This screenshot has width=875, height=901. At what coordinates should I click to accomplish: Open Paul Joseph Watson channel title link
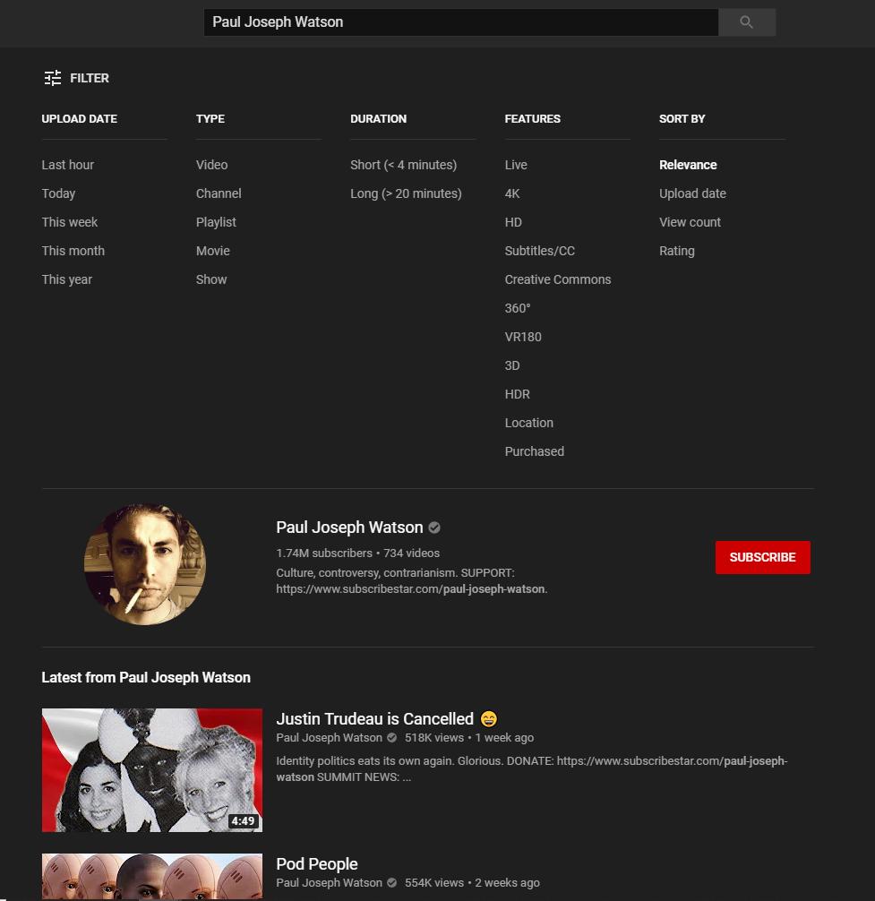tap(349, 528)
